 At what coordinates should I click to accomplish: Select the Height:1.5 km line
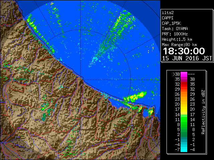click(177, 39)
